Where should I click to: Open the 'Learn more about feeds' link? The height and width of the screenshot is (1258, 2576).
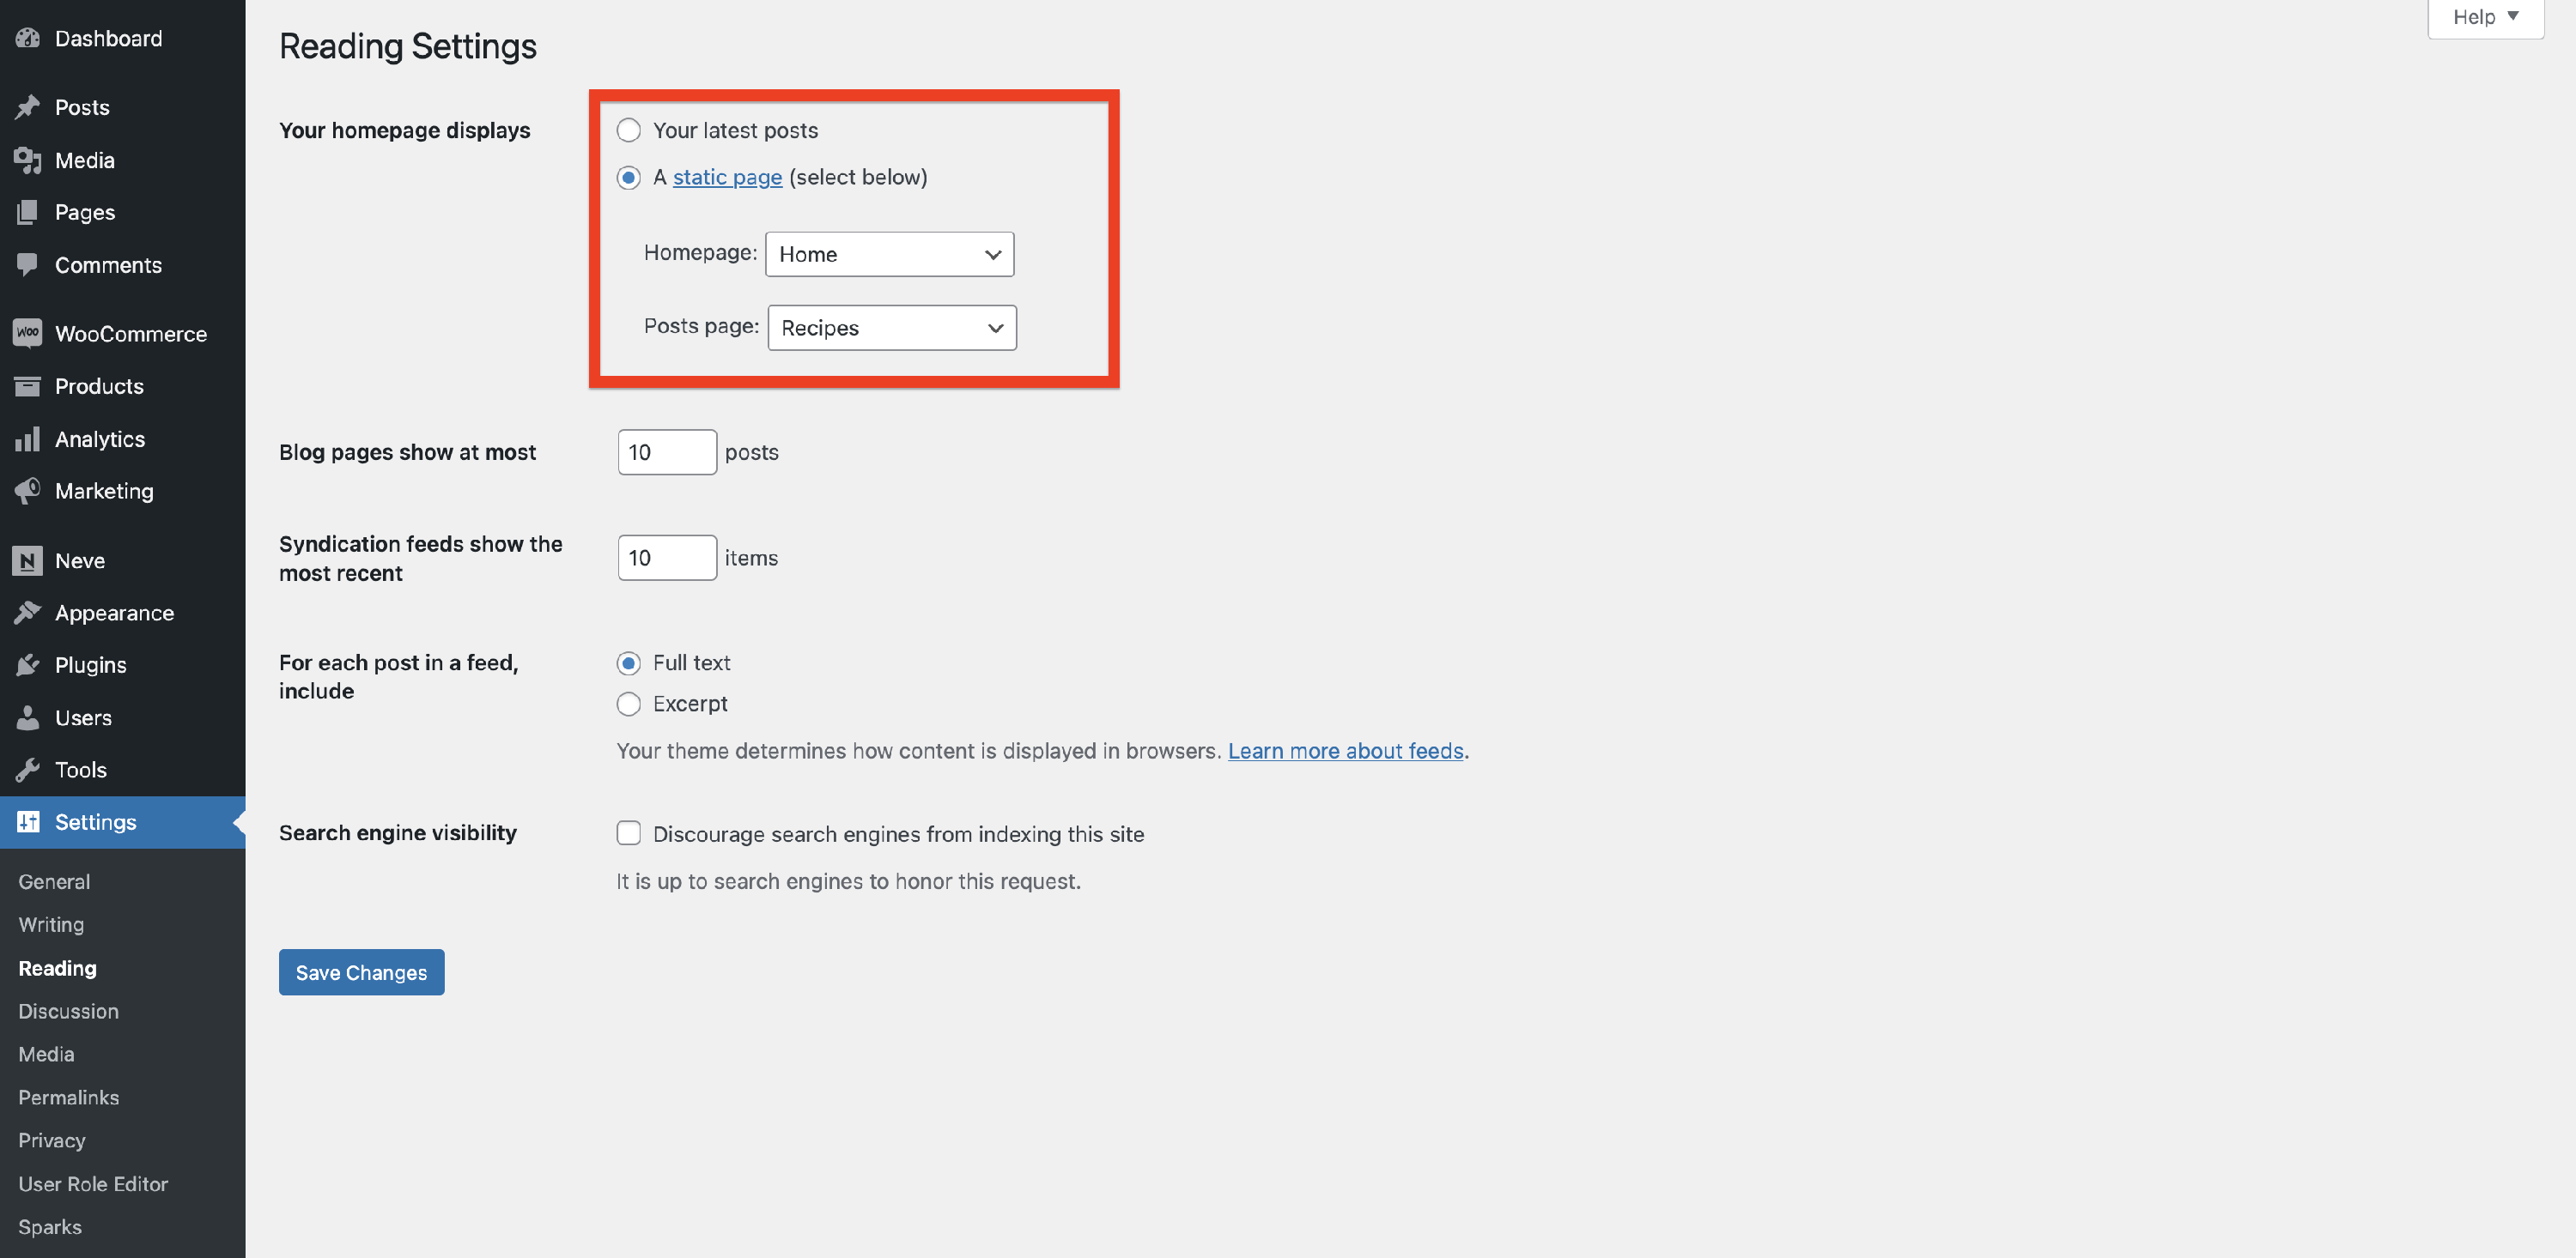[x=1345, y=750]
